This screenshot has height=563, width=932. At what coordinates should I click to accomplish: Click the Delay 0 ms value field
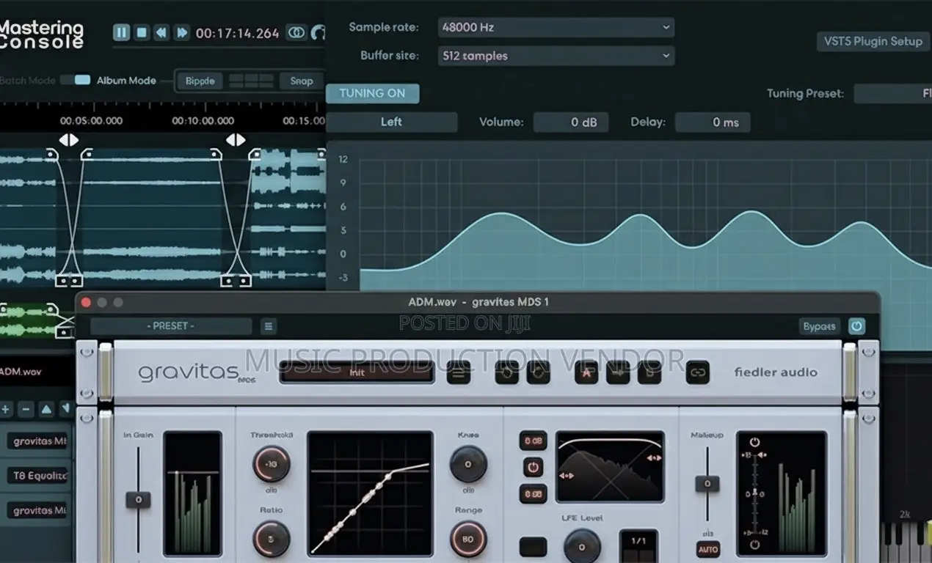click(713, 122)
